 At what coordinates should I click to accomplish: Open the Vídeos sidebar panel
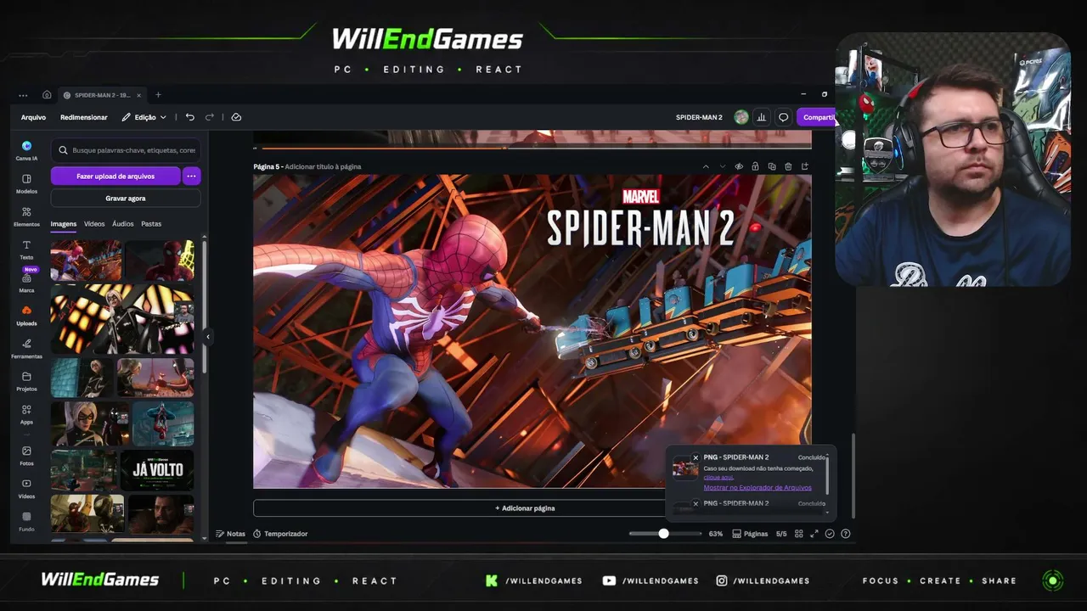click(x=26, y=488)
